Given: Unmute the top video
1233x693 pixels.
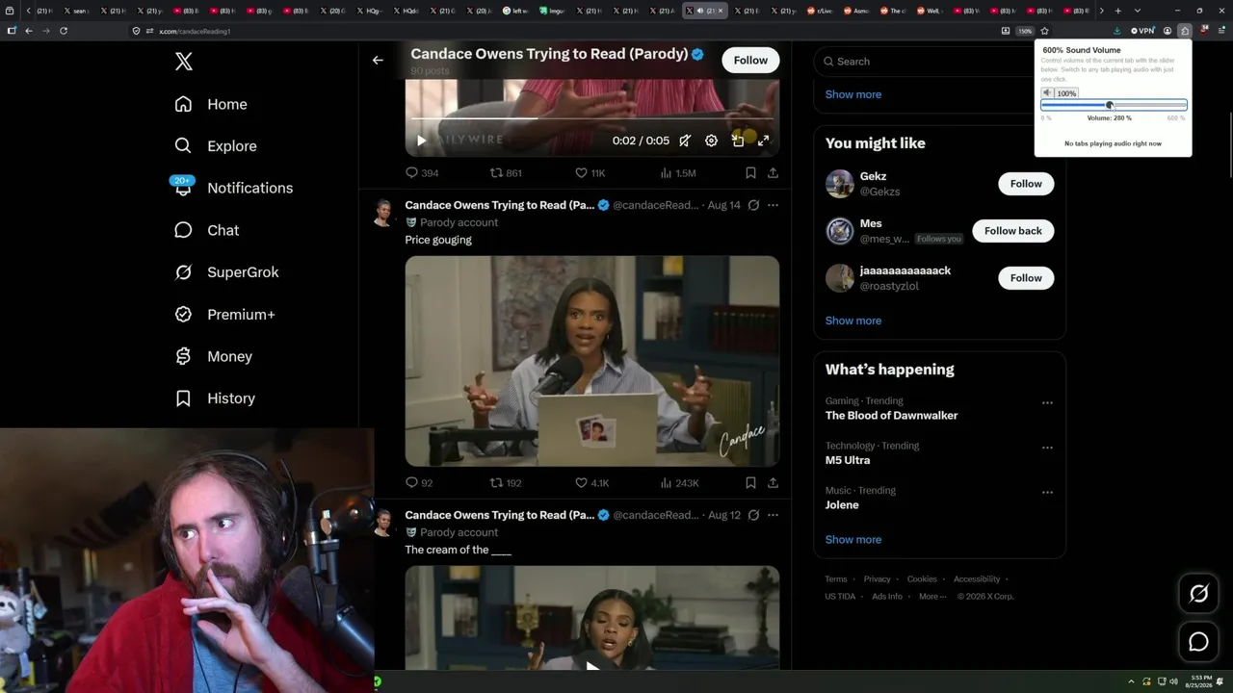Looking at the screenshot, I should click(685, 141).
